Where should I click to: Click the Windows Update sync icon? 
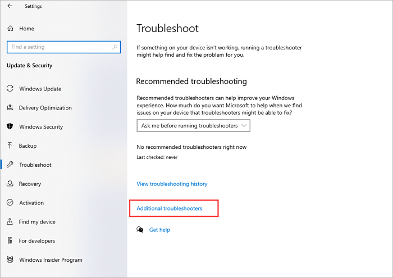click(x=10, y=89)
